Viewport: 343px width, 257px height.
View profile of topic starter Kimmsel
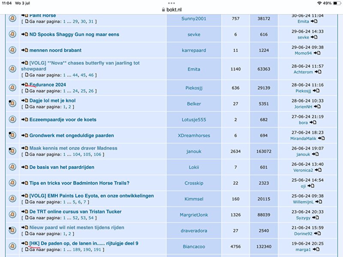[194, 199]
